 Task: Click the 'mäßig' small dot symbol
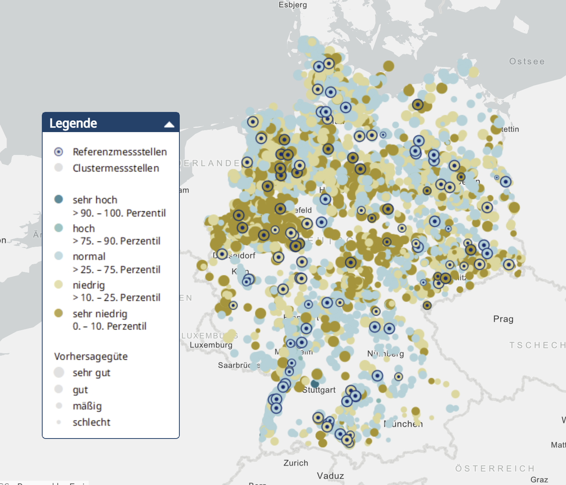tap(59, 406)
